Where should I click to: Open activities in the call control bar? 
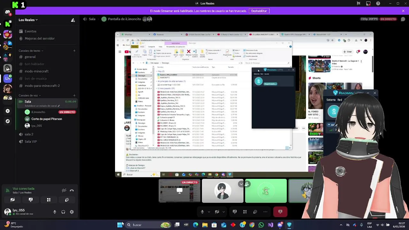coord(245,212)
